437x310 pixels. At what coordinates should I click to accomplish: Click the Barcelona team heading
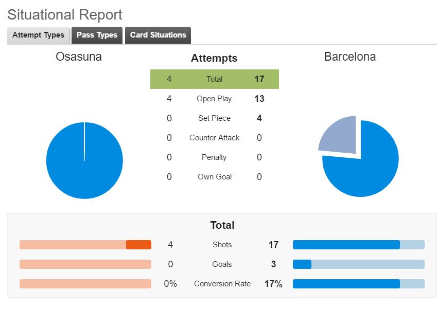pos(350,57)
